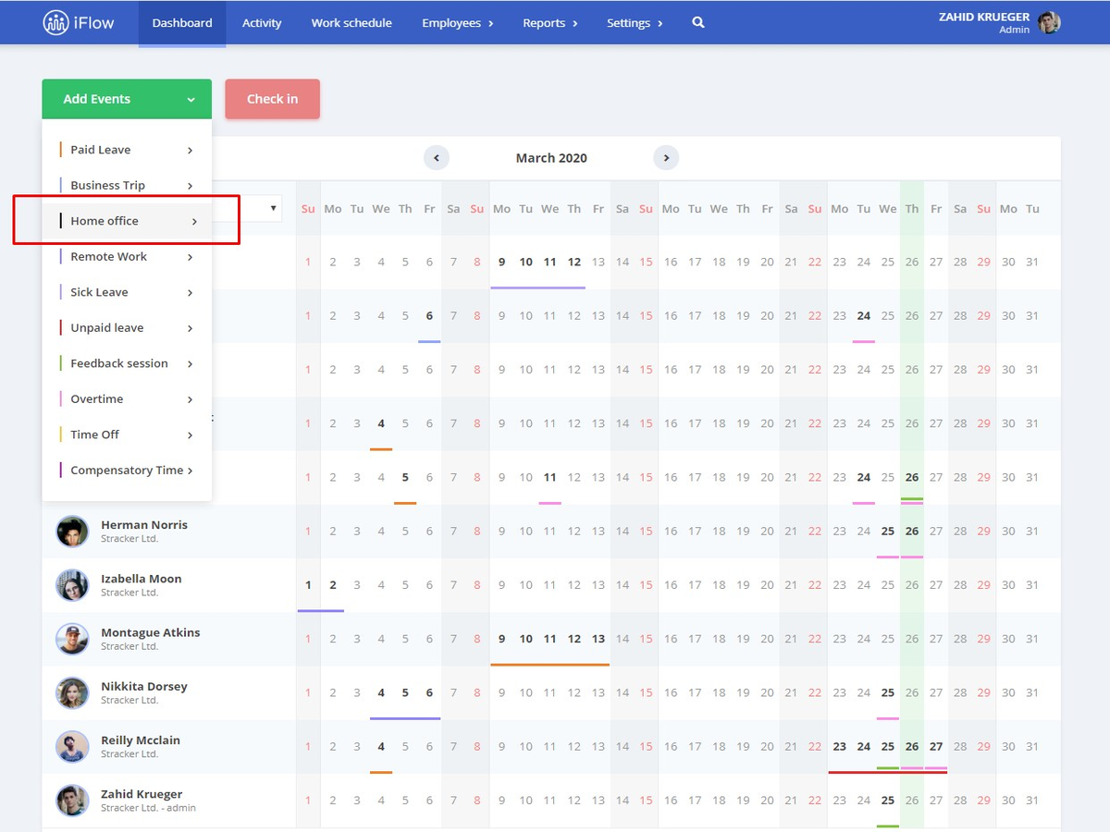
Task: Click Montague Atkins avatar
Action: pyautogui.click(x=72, y=639)
